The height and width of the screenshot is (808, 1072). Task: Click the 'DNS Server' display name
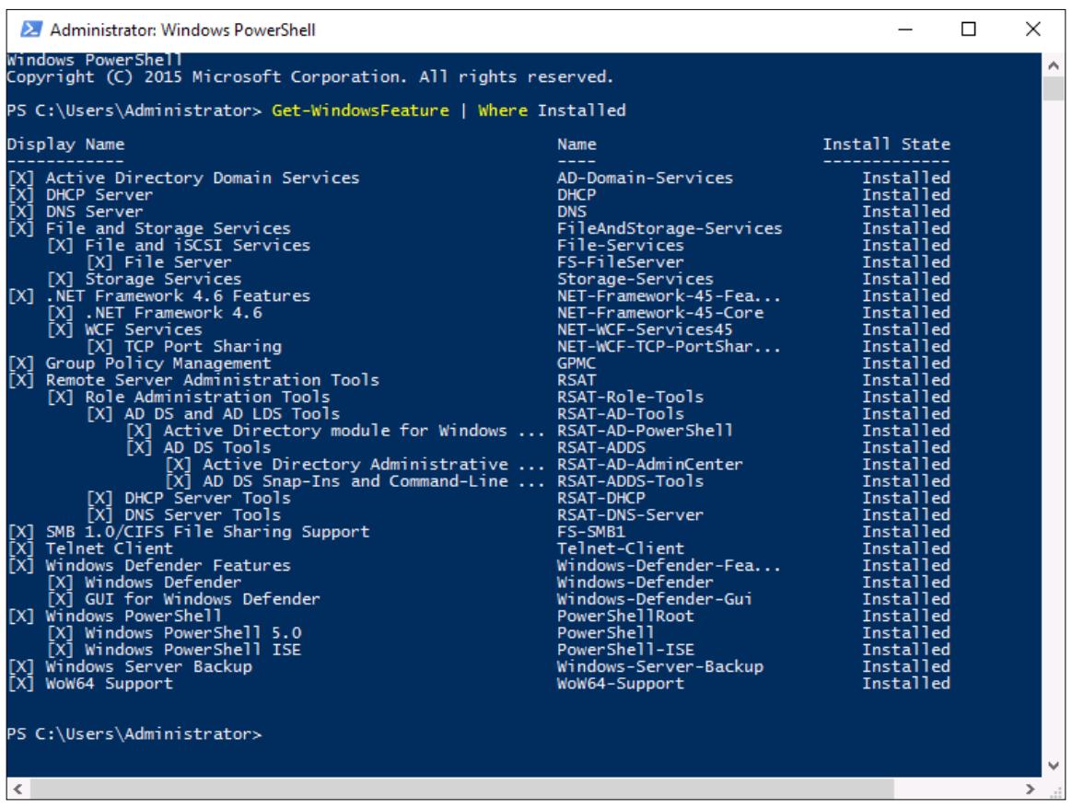94,212
